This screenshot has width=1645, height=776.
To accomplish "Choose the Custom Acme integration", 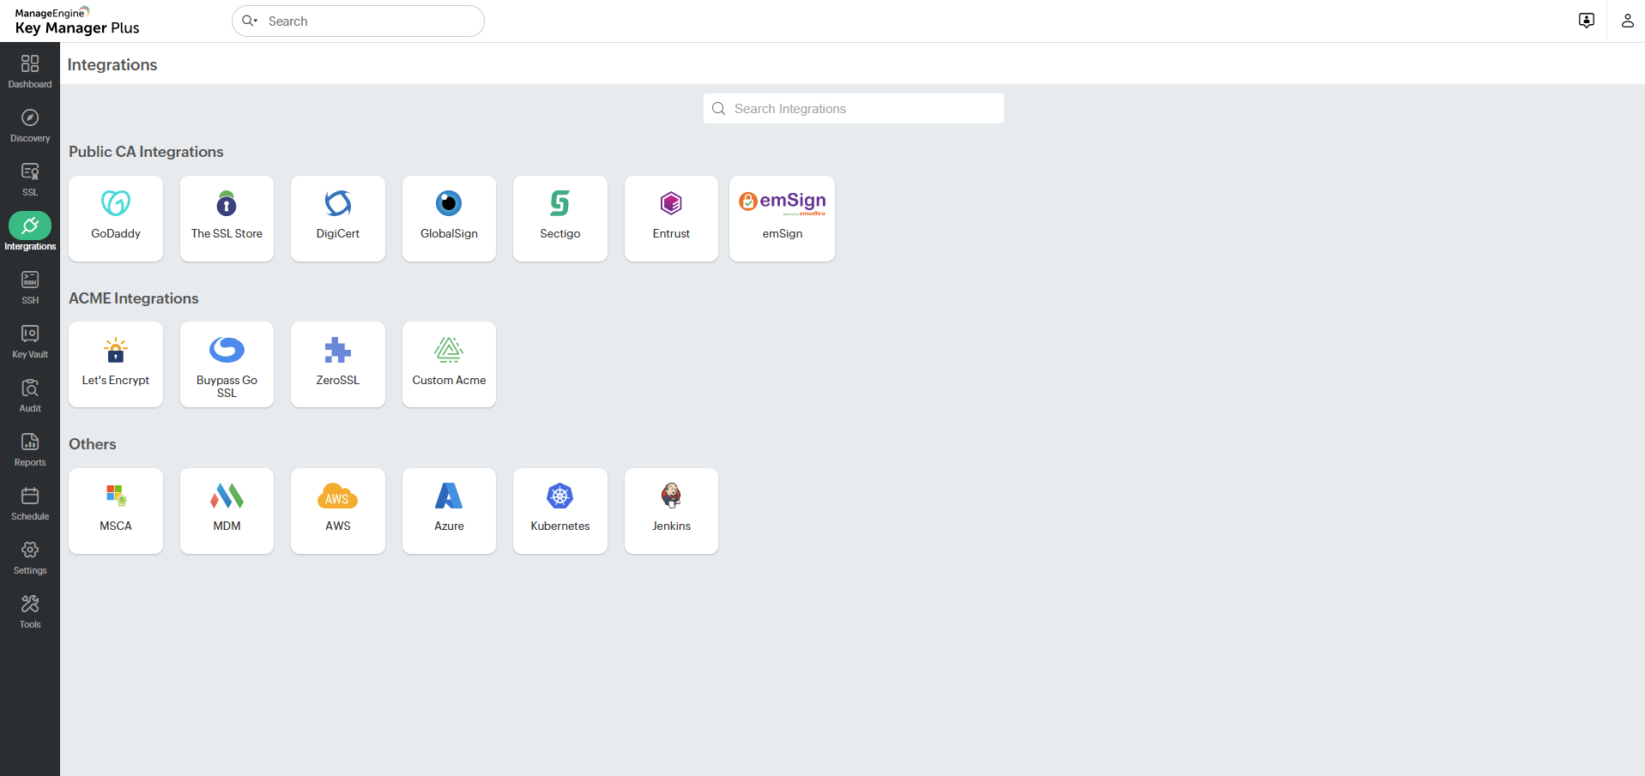I will pyautogui.click(x=449, y=364).
